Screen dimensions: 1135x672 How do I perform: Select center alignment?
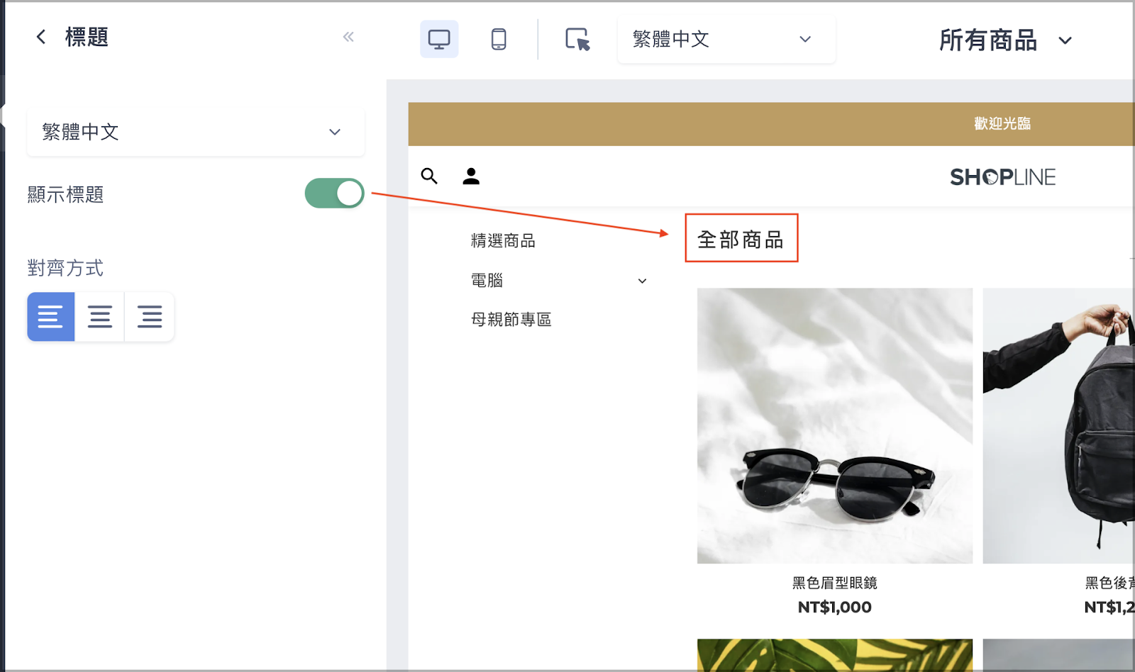tap(100, 316)
